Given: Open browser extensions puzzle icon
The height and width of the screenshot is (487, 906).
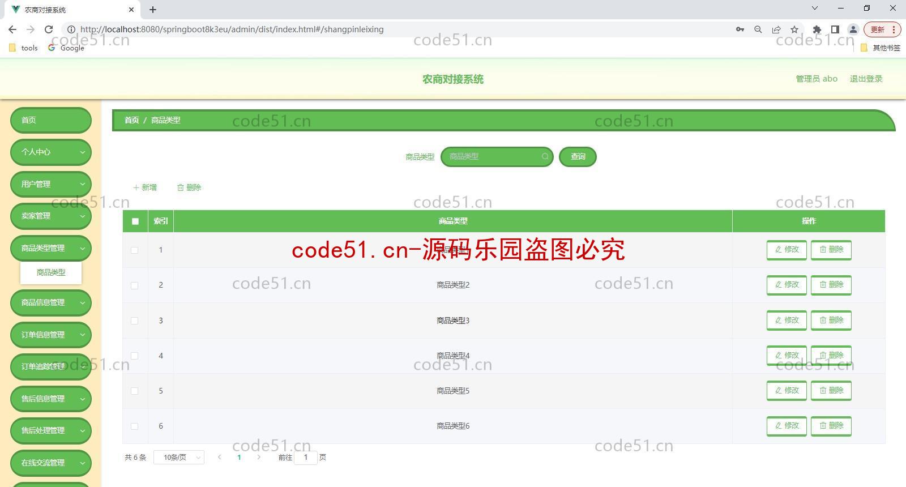Looking at the screenshot, I should pyautogui.click(x=817, y=29).
